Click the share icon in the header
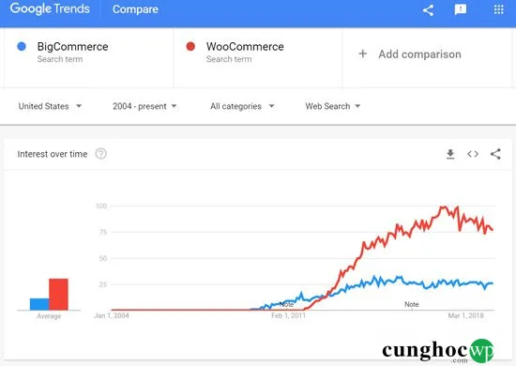Viewport: 516px width, 366px height. coord(428,10)
